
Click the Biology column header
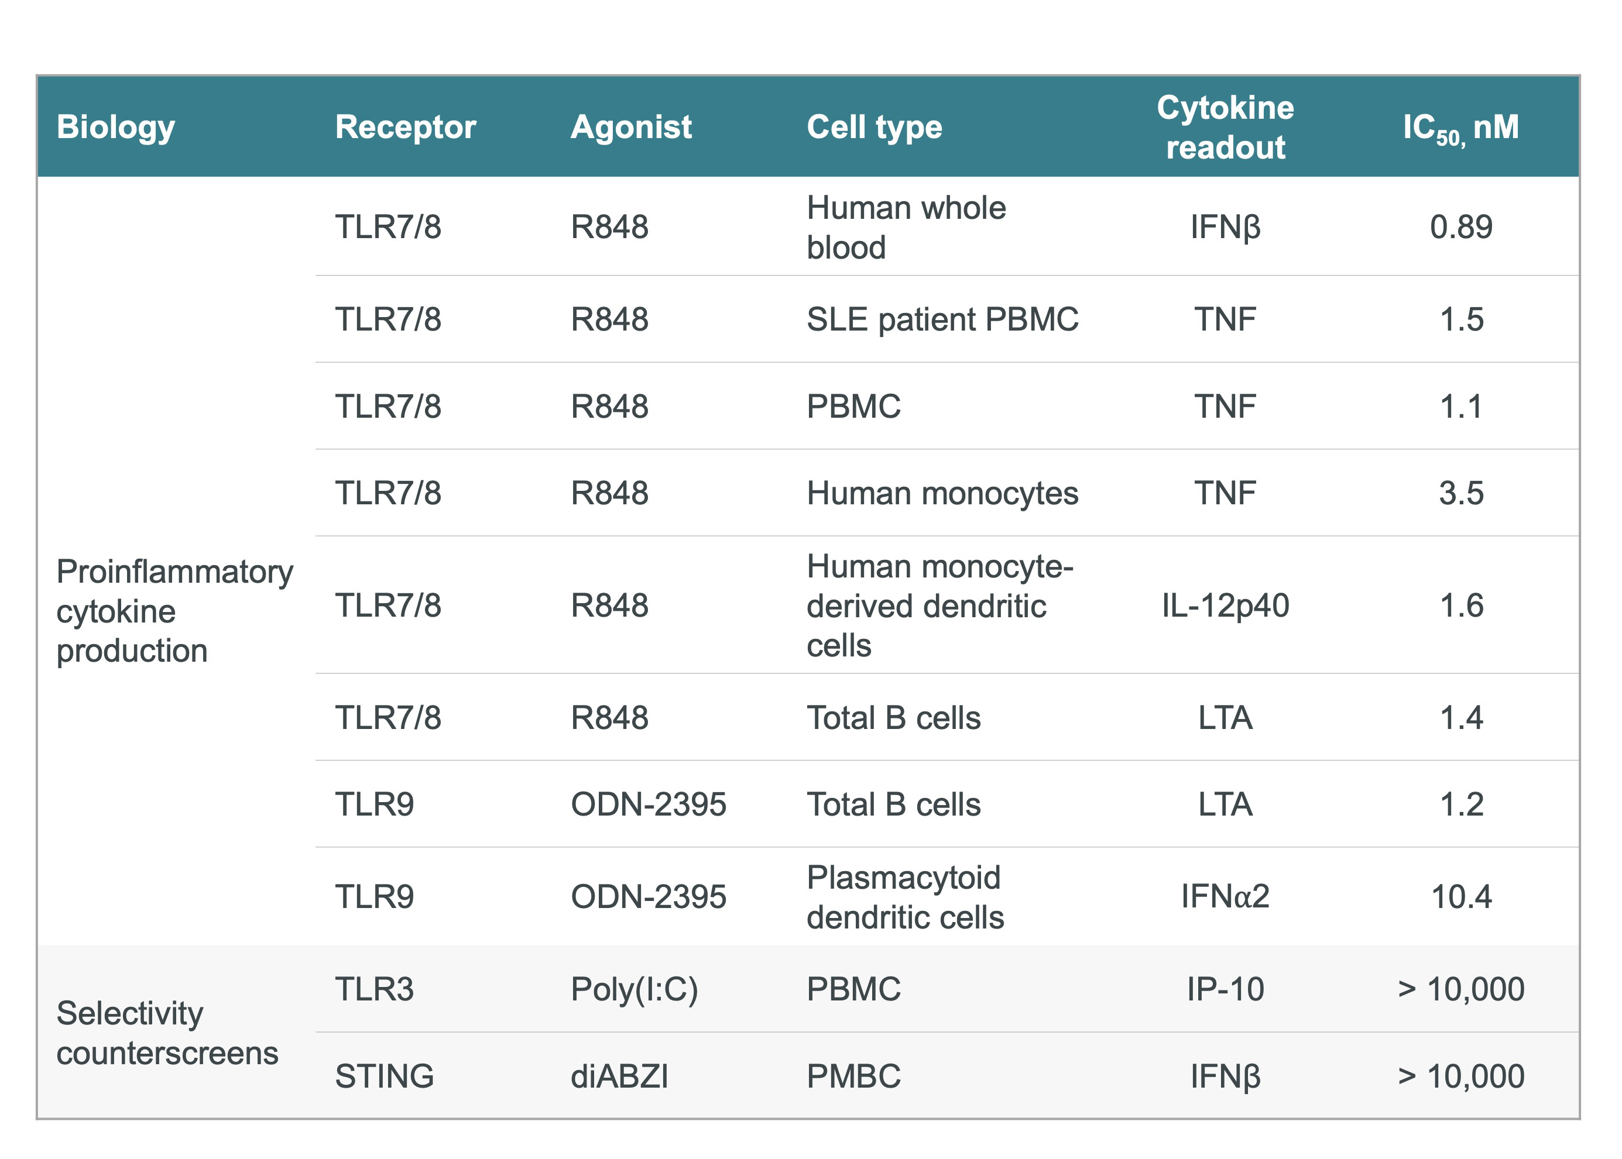click(x=116, y=128)
